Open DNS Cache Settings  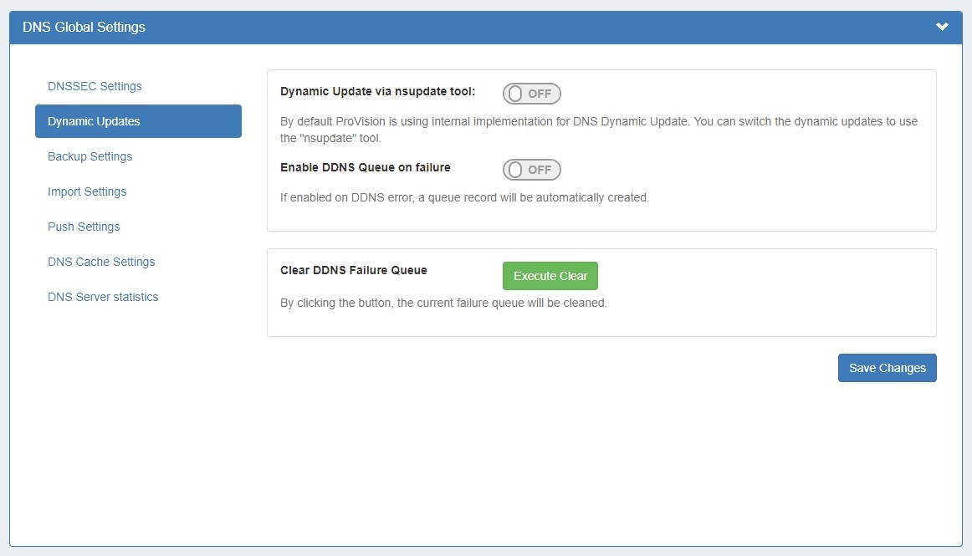(x=101, y=262)
